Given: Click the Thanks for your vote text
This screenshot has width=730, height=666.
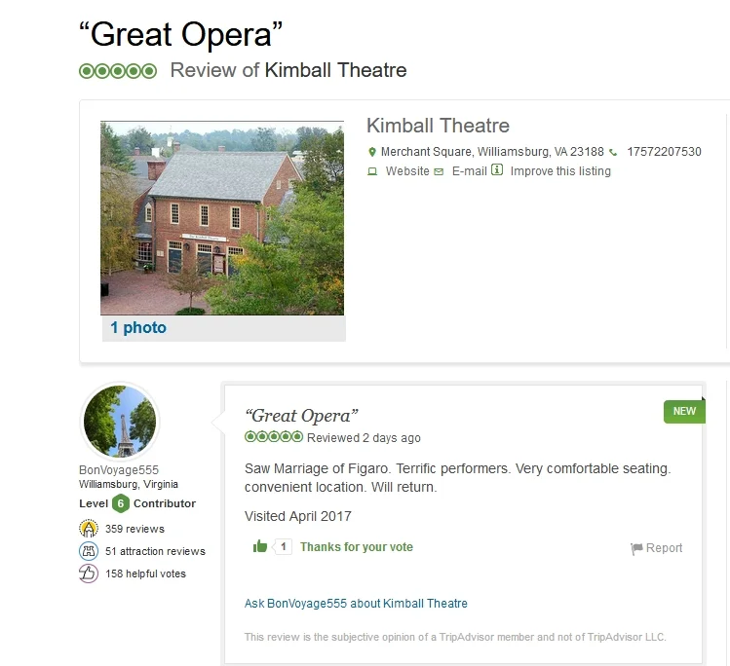Looking at the screenshot, I should click(356, 547).
